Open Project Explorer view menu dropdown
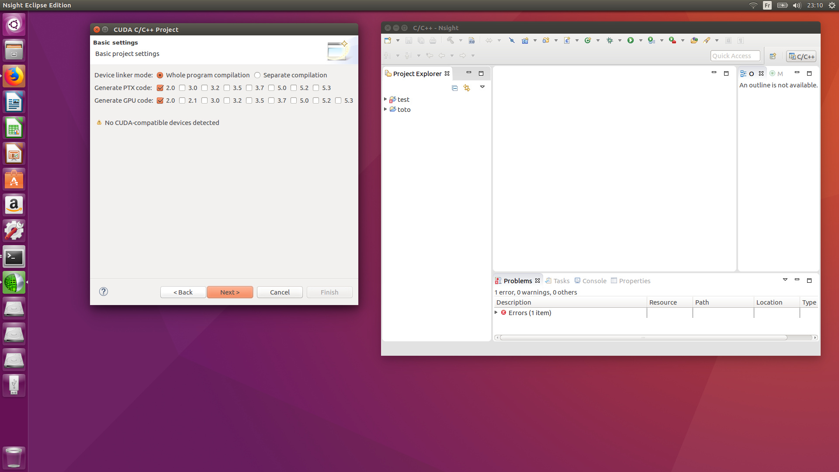Image resolution: width=839 pixels, height=472 pixels. click(x=482, y=87)
